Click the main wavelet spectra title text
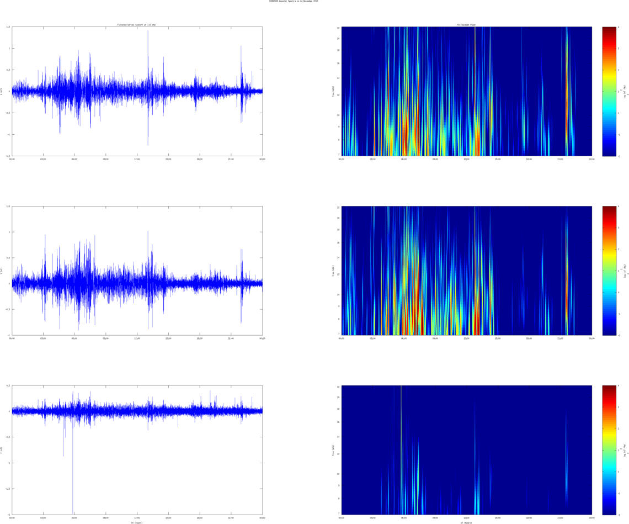 tap(294, 1)
